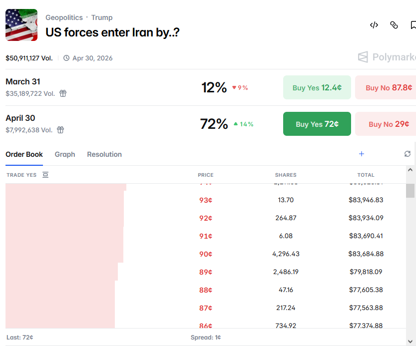Click the gift icon under April 30
This screenshot has height=346, width=416.
tap(60, 130)
